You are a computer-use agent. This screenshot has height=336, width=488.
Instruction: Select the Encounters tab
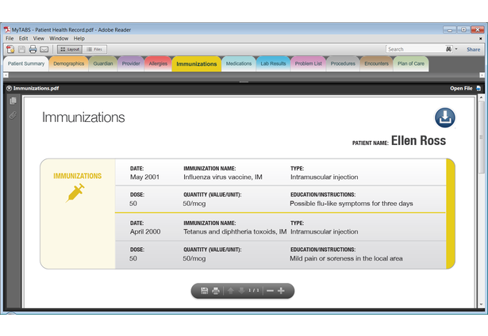[x=377, y=63]
